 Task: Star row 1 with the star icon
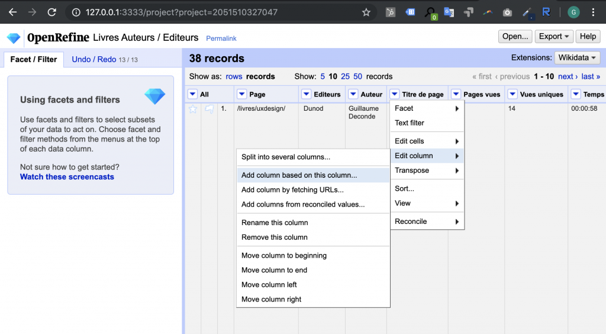pyautogui.click(x=193, y=109)
